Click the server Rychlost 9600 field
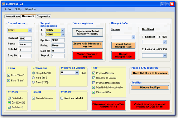The height and width of the screenshot is (118, 178). tap(25, 39)
